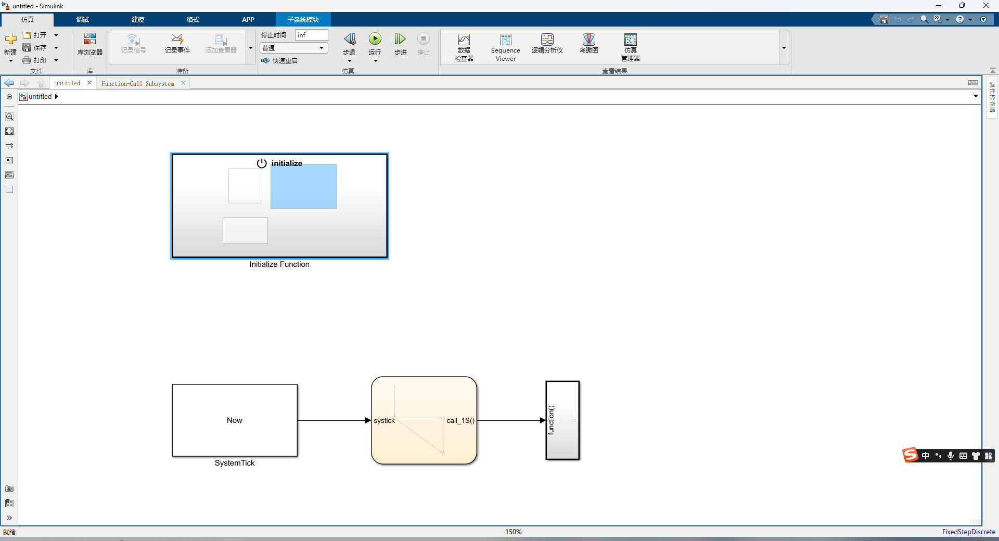Select the area rectangle tool in palette

(x=9, y=189)
